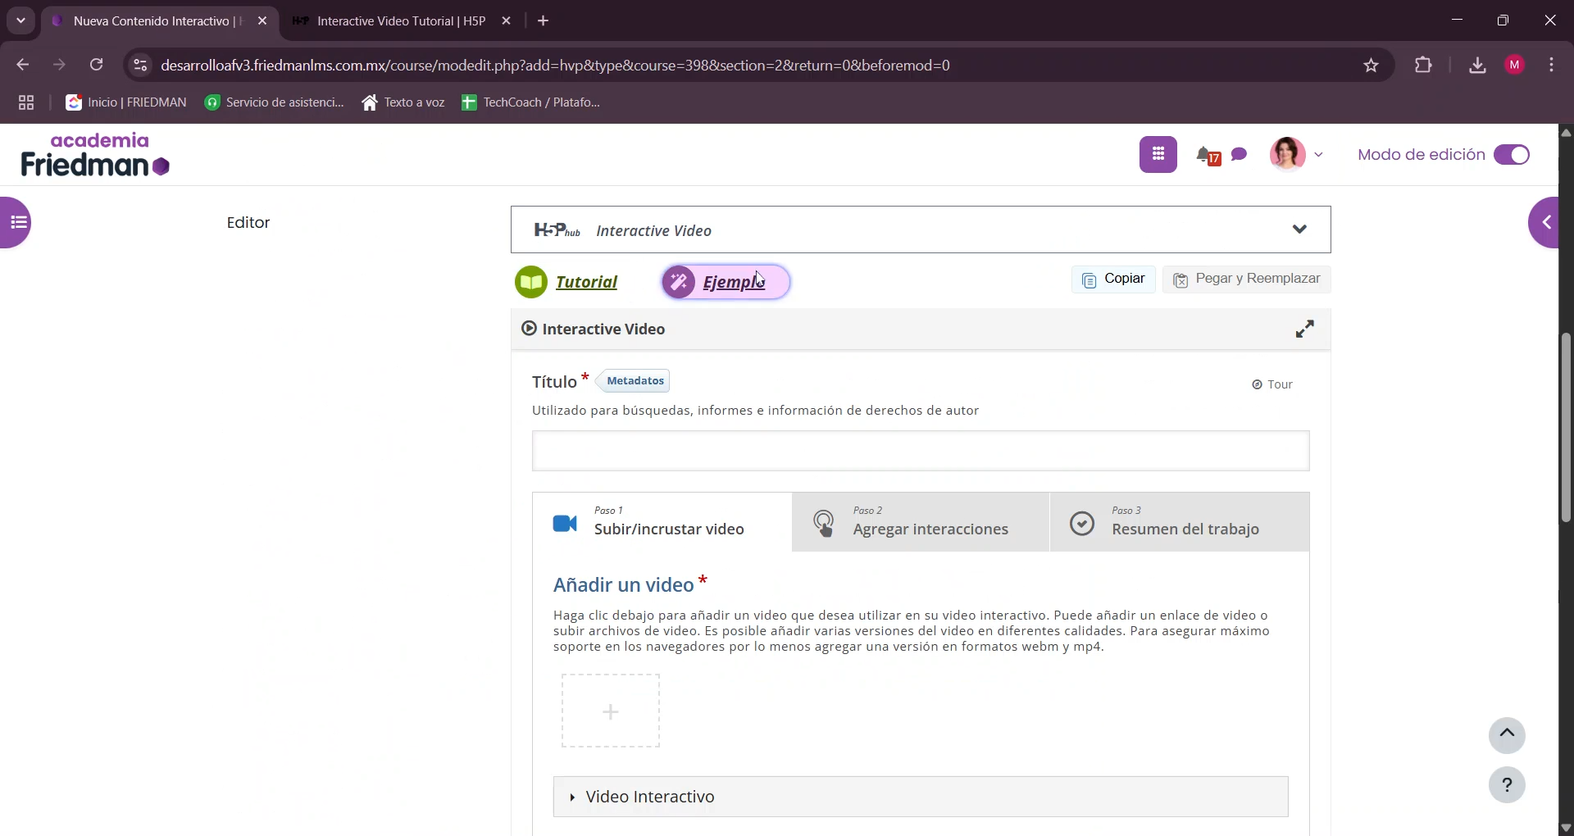Close the Nueva Contenido Interactivo browser tab

point(262,21)
